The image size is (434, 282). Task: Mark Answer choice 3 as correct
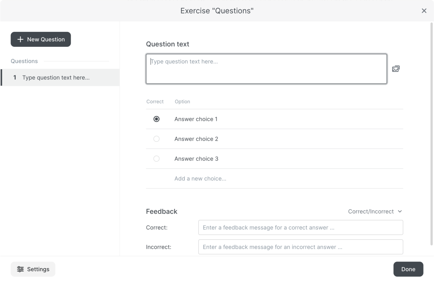tap(156, 159)
